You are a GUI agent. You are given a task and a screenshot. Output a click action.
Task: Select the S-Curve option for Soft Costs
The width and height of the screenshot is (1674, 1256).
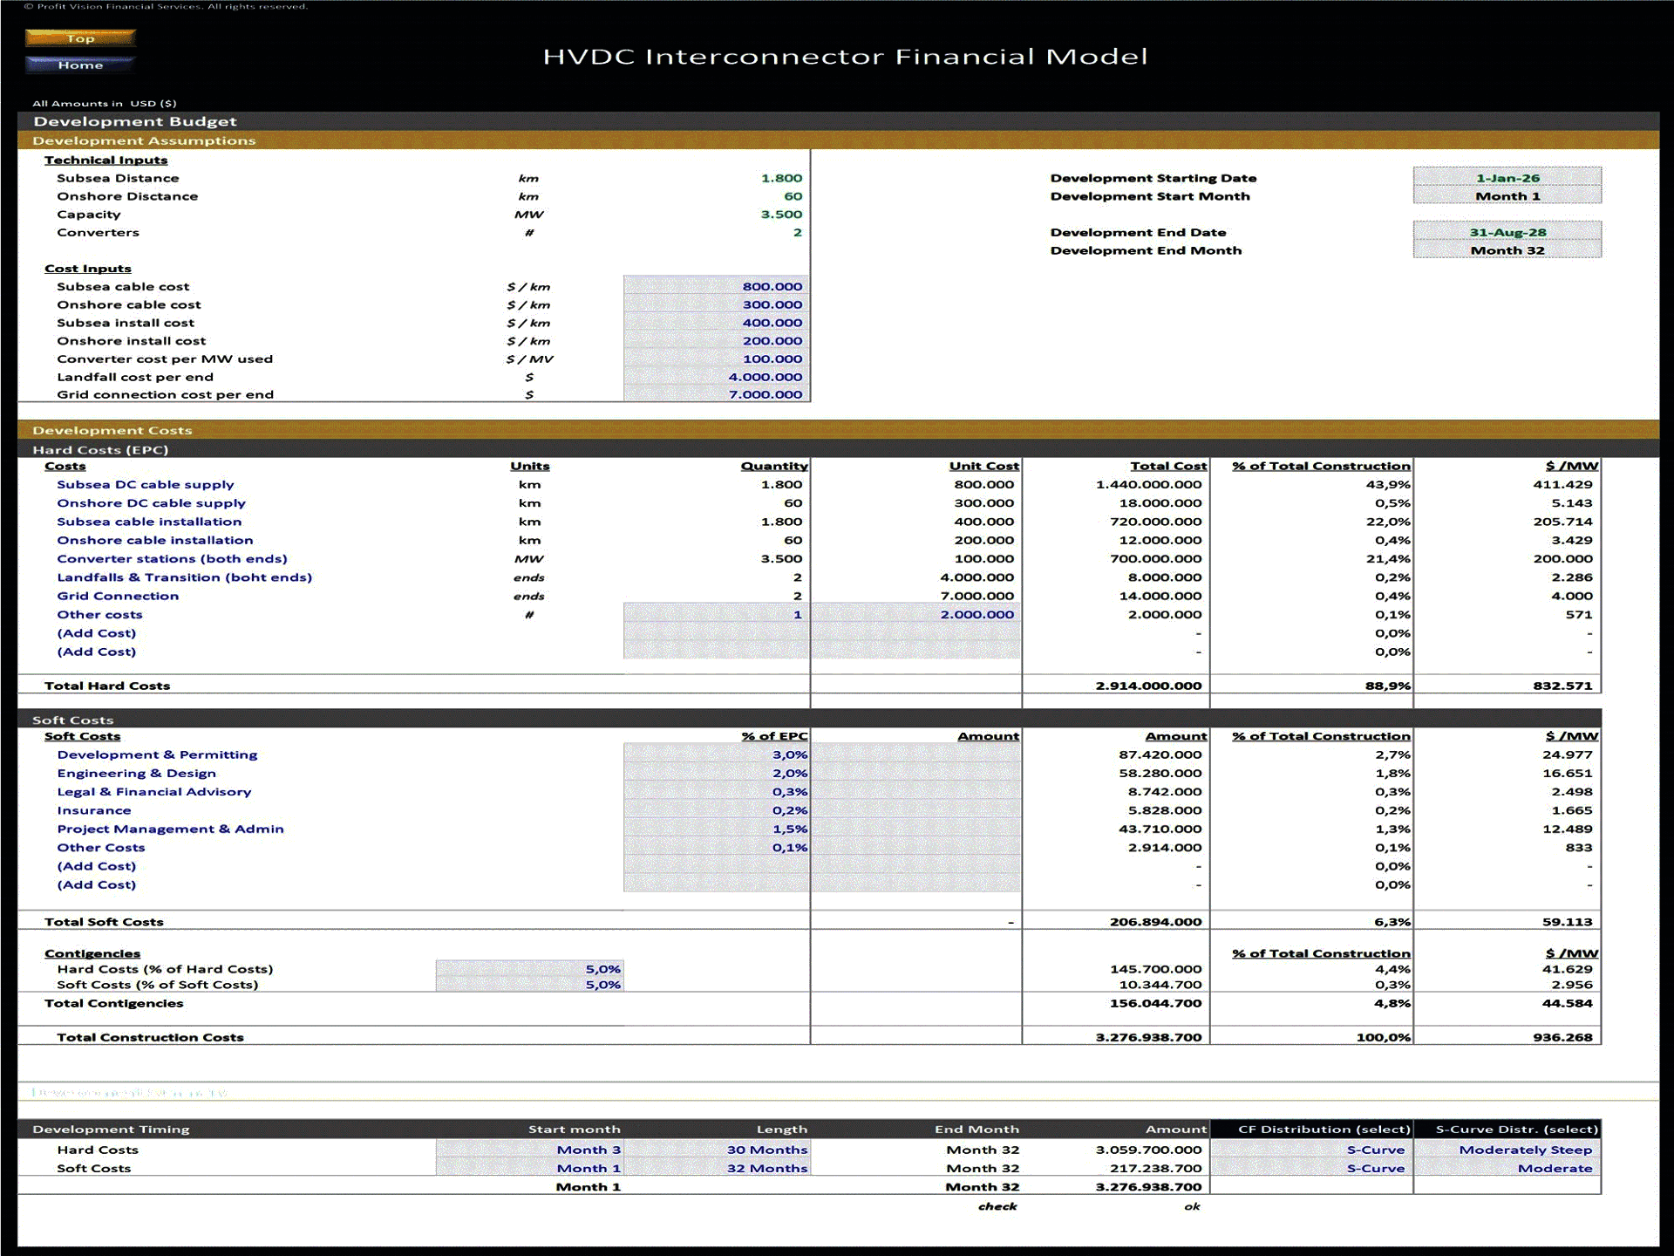(1376, 1168)
